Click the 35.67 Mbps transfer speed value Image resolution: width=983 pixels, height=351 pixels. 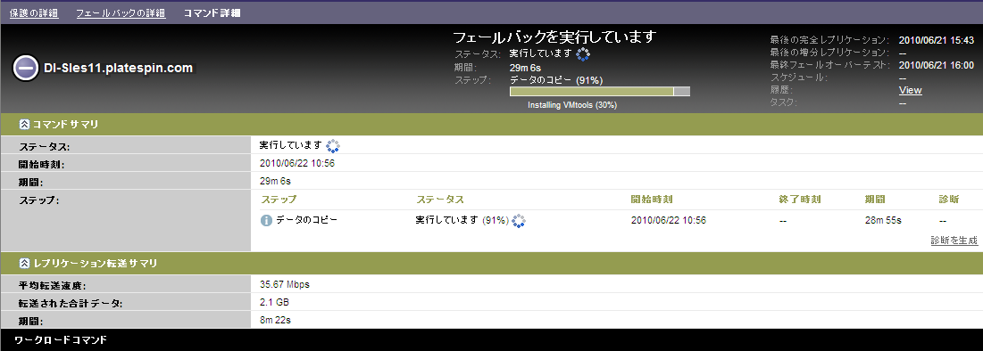[285, 284]
